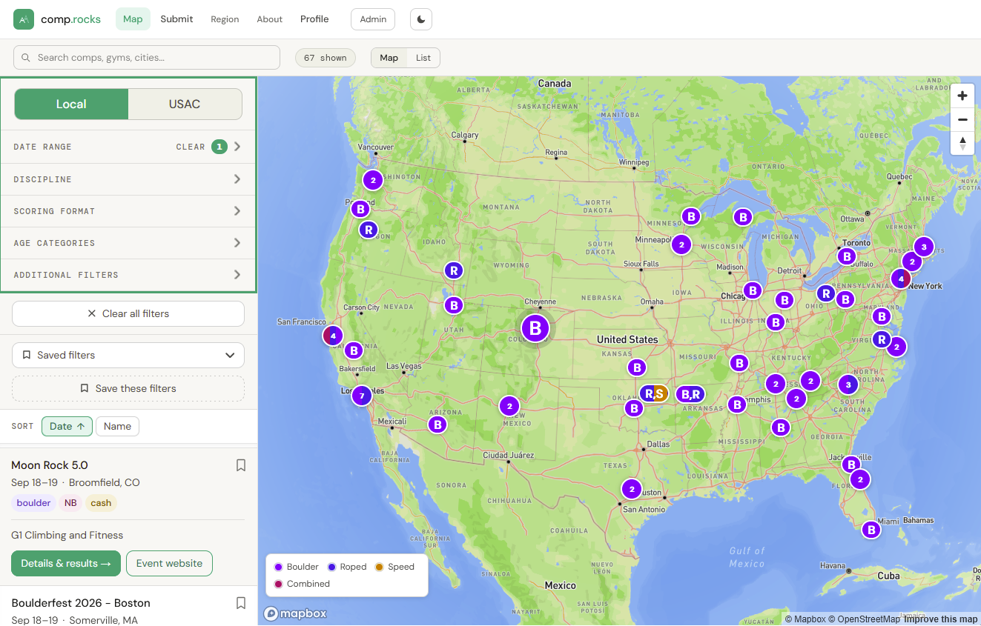981x626 pixels.
Task: Expand the Additional Filters section
Action: [x=128, y=275]
